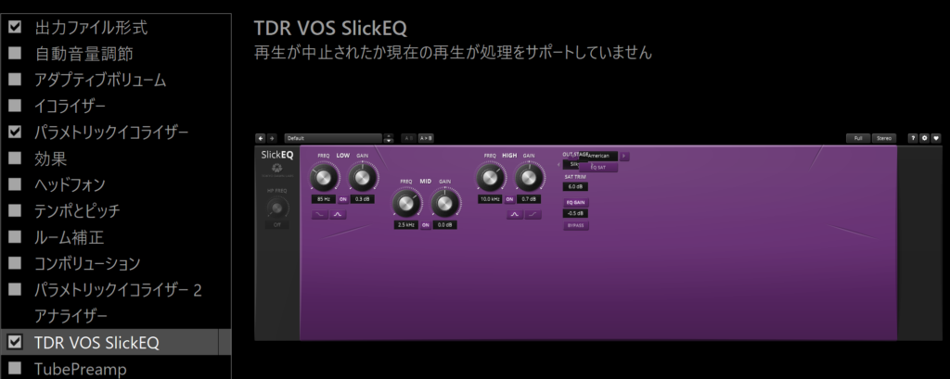Open the Default preset dropdown
Viewport: 950px width, 379px height.
coord(334,138)
